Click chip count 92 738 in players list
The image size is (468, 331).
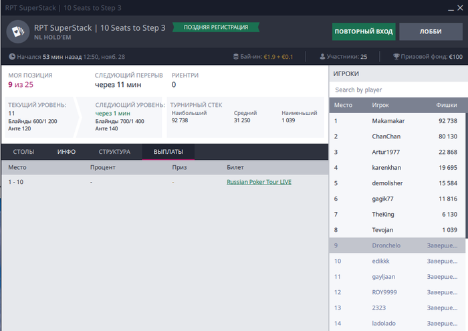tap(448, 121)
